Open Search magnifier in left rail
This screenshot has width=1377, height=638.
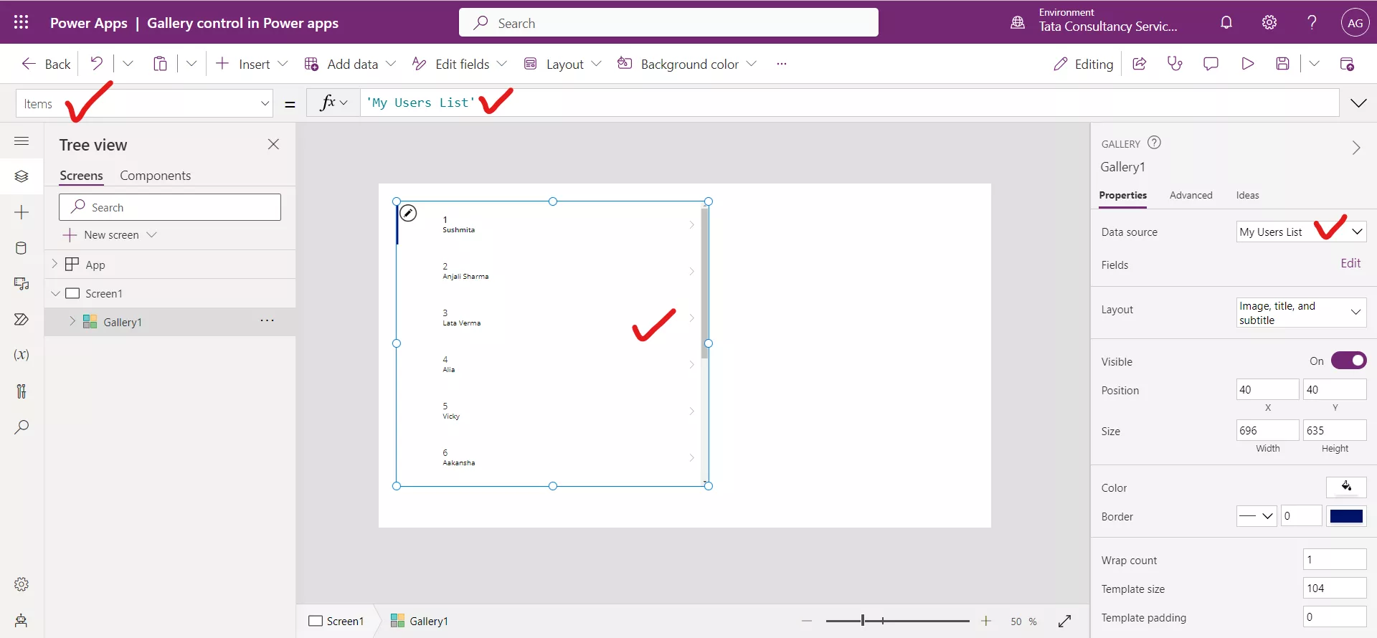pos(22,427)
